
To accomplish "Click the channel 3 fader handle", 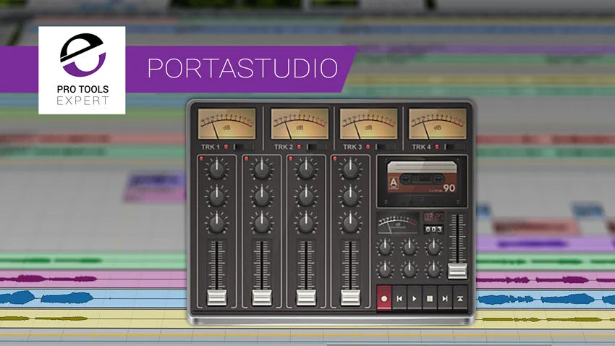I will point(306,298).
